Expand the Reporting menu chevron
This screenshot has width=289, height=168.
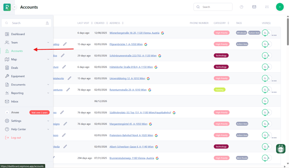[x=48, y=93]
